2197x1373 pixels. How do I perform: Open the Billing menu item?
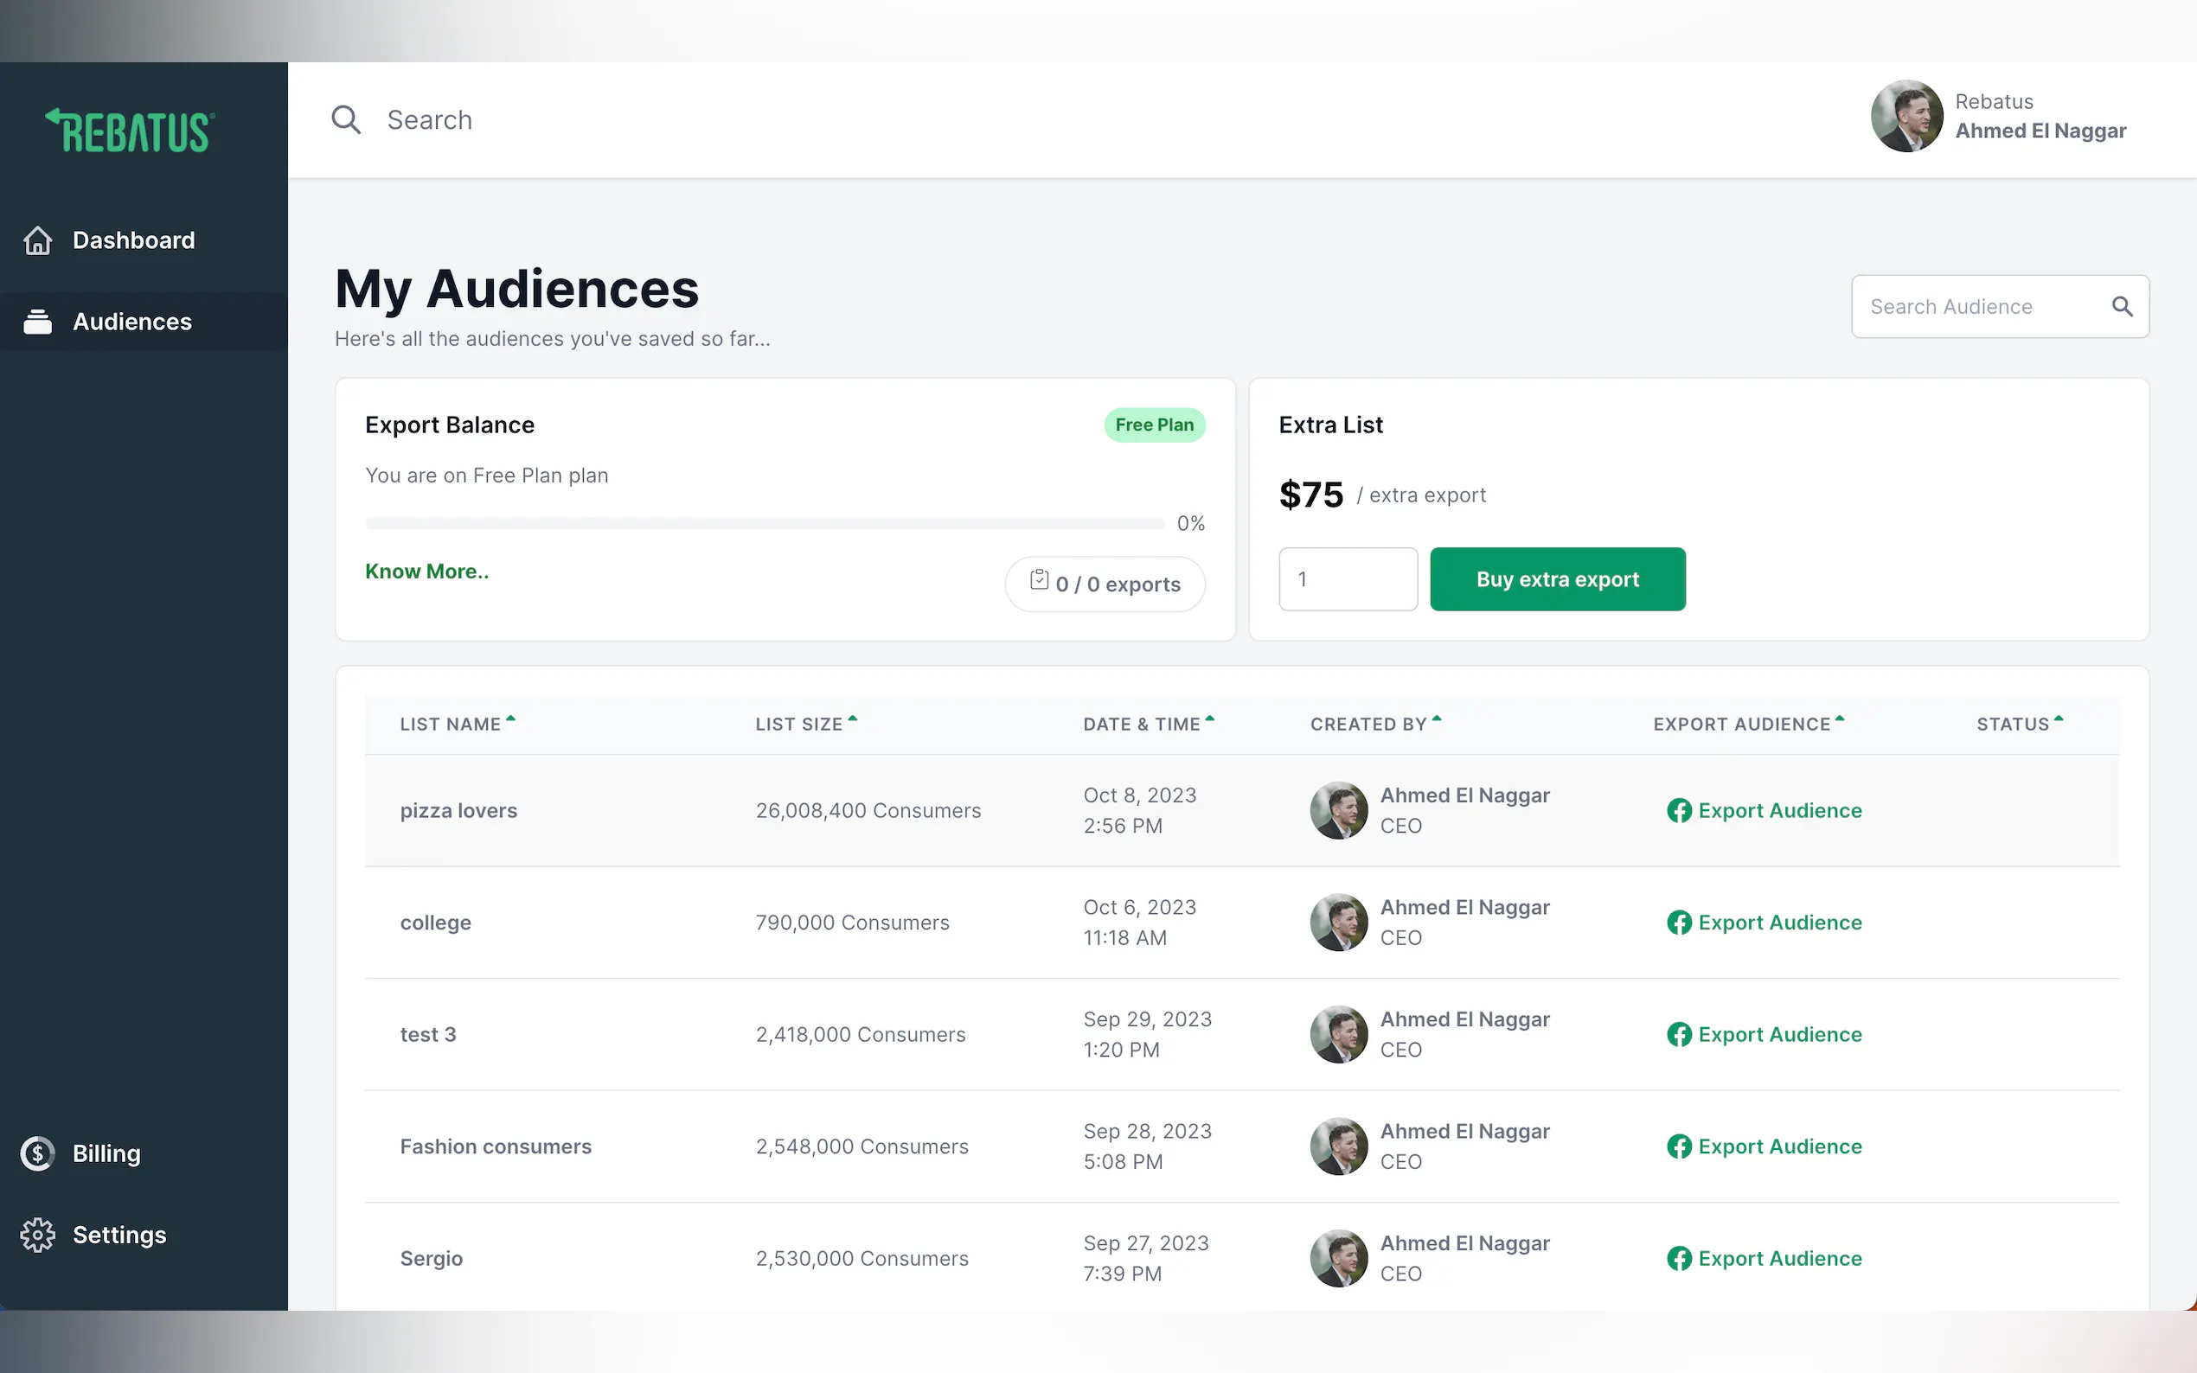point(106,1153)
